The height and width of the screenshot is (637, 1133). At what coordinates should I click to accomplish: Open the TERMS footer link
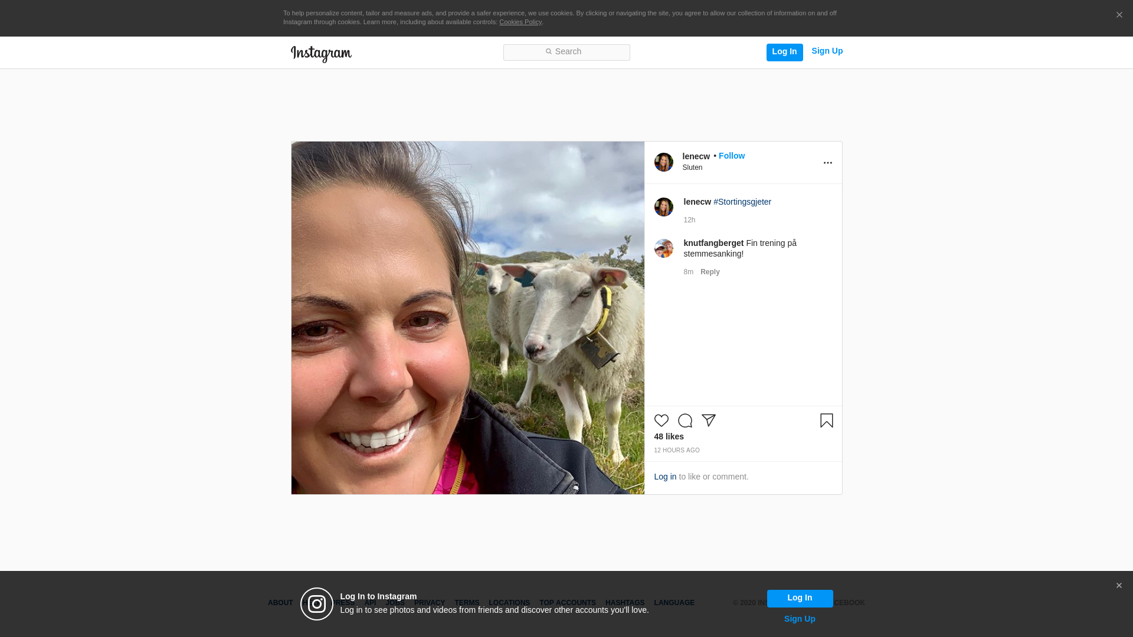coord(466,603)
